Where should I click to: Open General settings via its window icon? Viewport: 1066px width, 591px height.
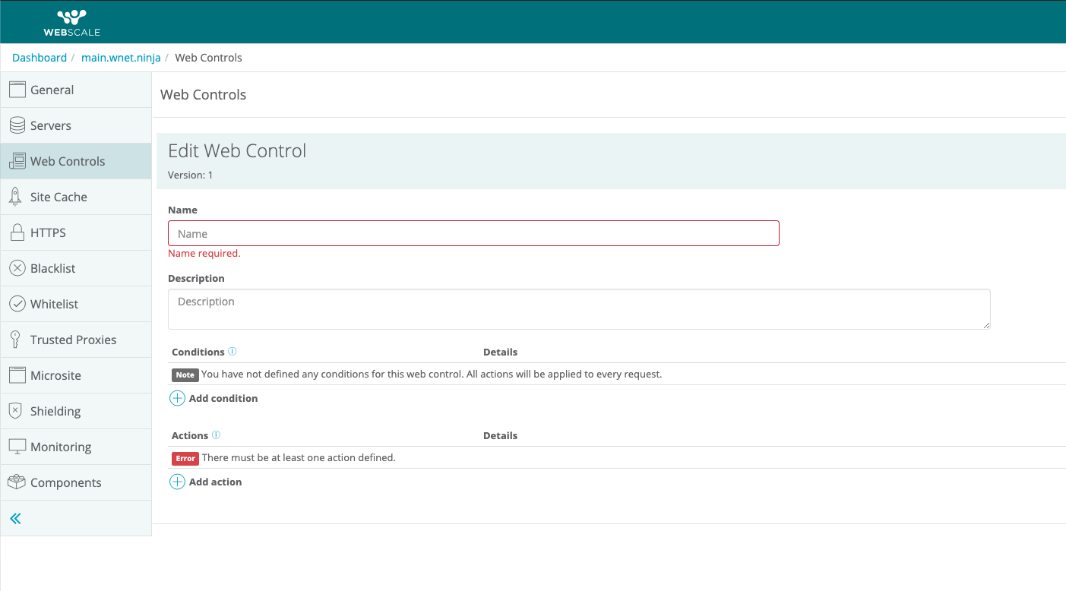17,90
